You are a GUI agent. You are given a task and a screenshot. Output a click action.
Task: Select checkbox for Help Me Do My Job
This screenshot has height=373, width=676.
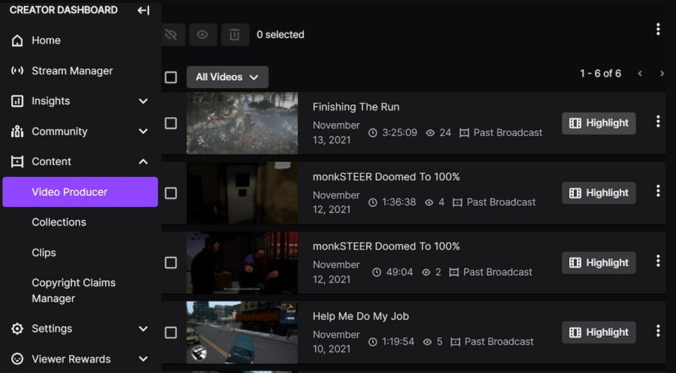click(x=170, y=332)
